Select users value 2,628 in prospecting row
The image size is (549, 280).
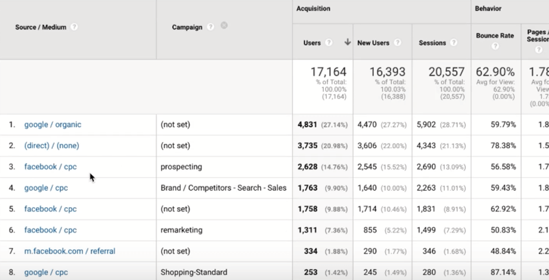coord(307,167)
